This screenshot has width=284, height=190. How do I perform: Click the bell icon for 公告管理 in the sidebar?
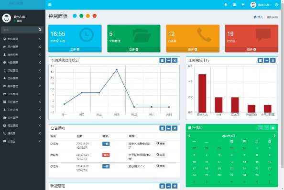pos(4,78)
